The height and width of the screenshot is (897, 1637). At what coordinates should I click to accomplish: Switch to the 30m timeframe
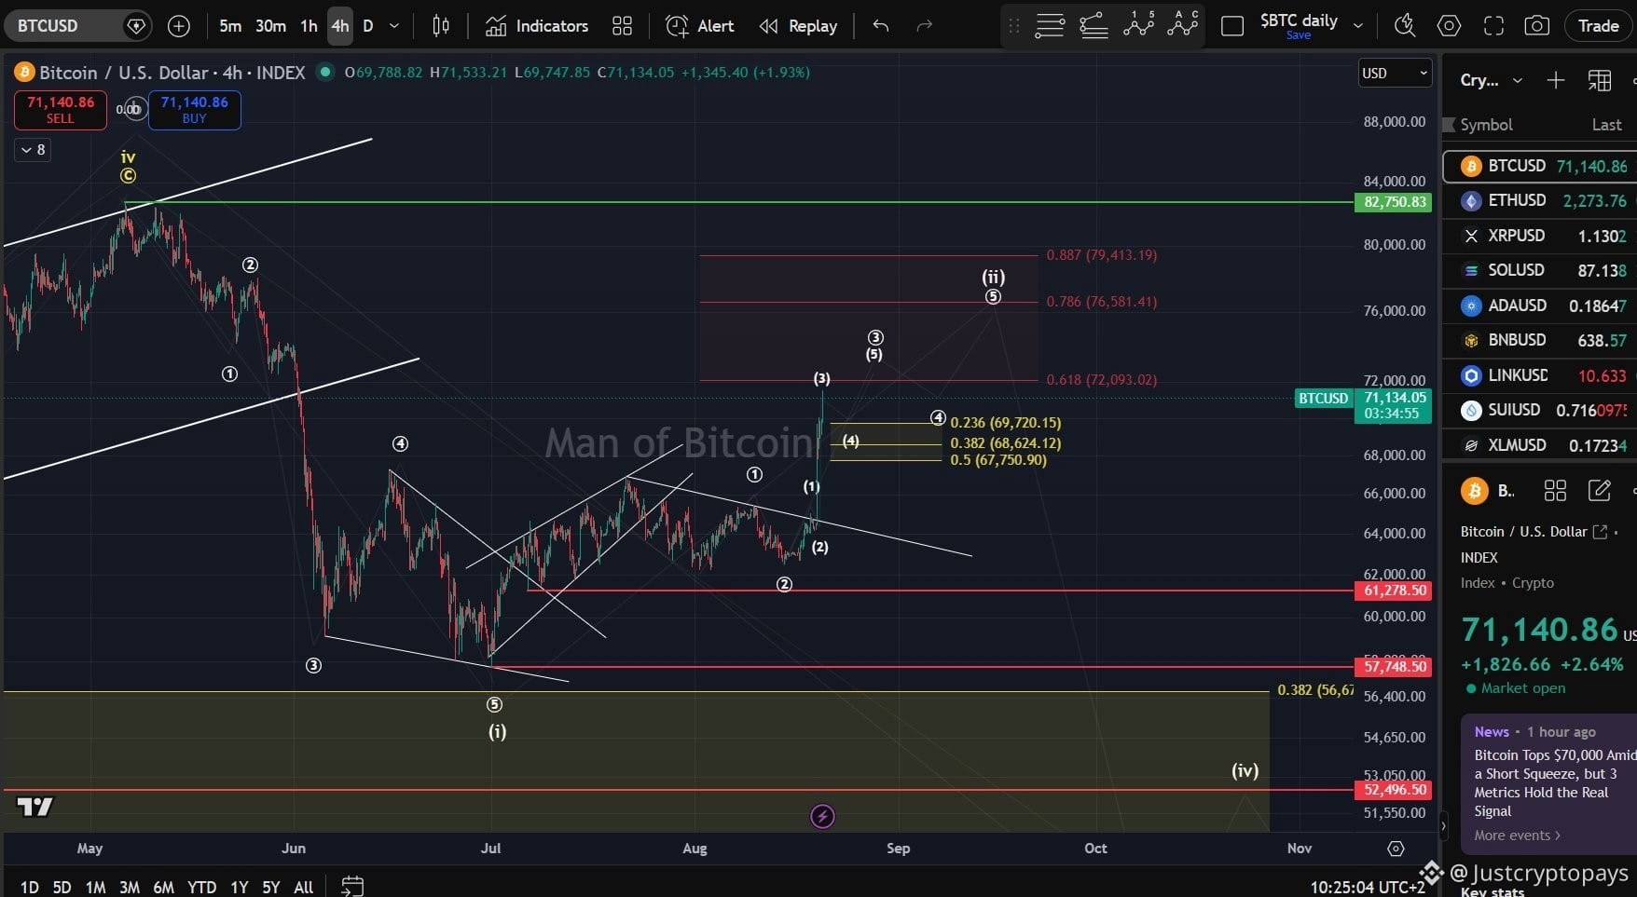point(270,26)
